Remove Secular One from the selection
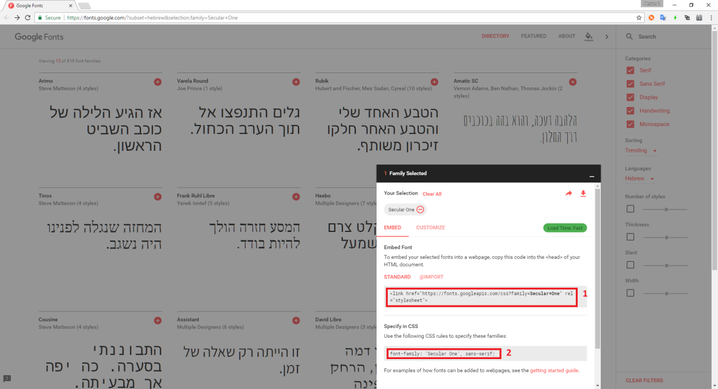Viewport: 718px width, 389px height. click(420, 210)
